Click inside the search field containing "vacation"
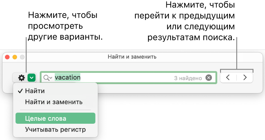The image size is (265, 140). pyautogui.click(x=125, y=78)
